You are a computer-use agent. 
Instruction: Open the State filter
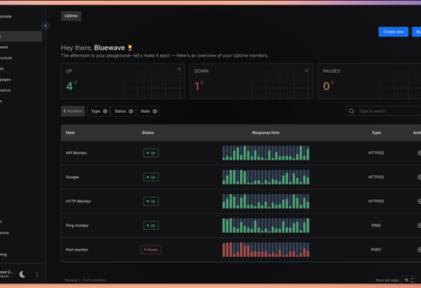148,111
